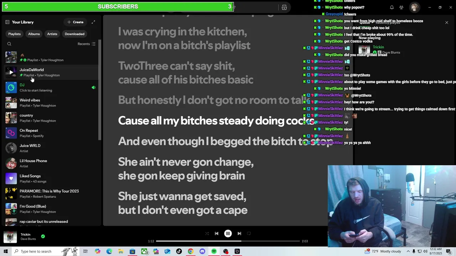
Task: Jump to lyric 'She ain't never gon change'
Action: (x=186, y=169)
